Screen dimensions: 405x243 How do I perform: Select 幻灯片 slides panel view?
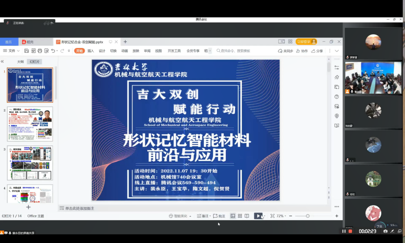(34, 62)
